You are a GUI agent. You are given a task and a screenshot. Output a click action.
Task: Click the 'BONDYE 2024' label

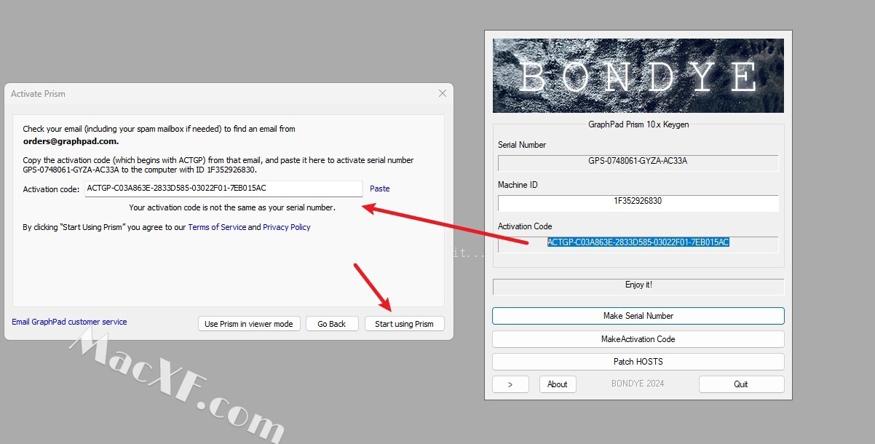pyautogui.click(x=638, y=384)
